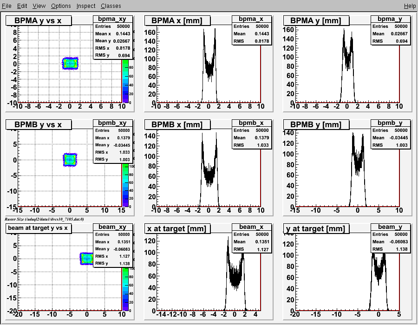The height and width of the screenshot is (325, 418).
Task: Click the BPMB y vs x color palette bar
Action: [x=125, y=185]
